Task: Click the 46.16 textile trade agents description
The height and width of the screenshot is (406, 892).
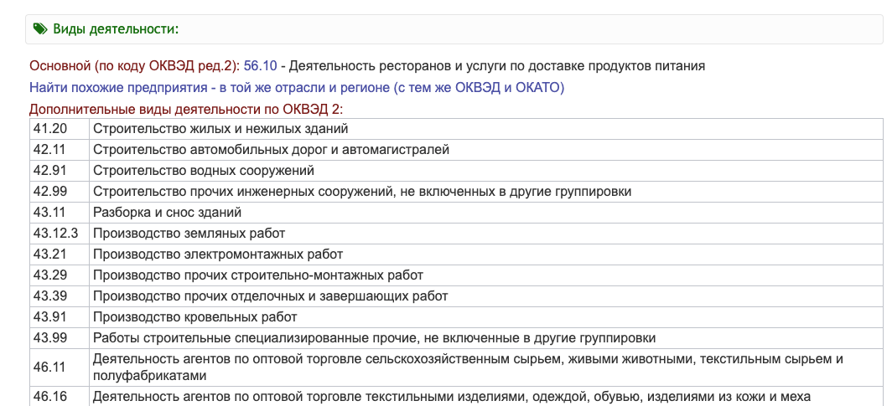Action: pyautogui.click(x=452, y=397)
